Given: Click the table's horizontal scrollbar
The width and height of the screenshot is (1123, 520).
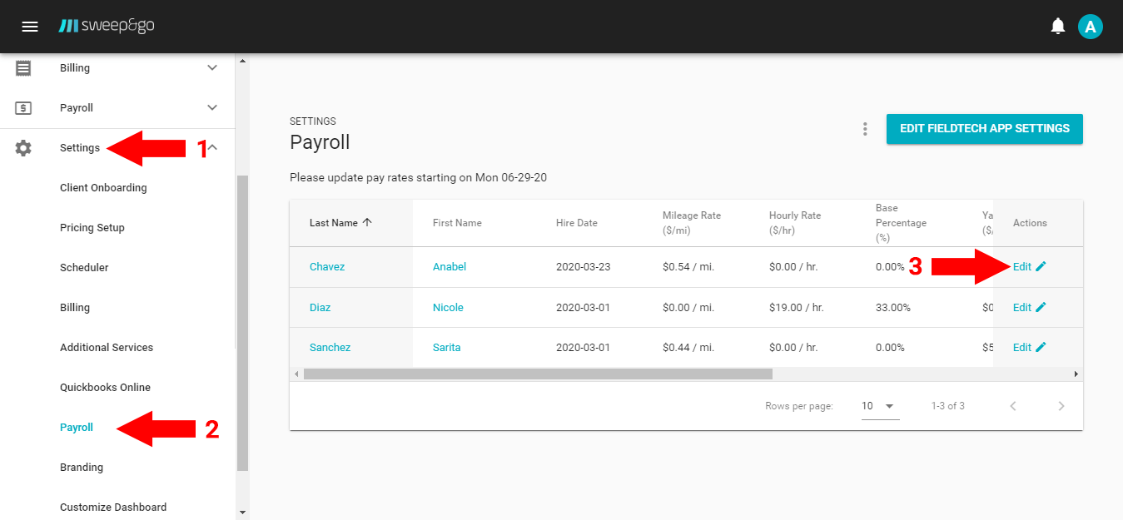Looking at the screenshot, I should 538,374.
